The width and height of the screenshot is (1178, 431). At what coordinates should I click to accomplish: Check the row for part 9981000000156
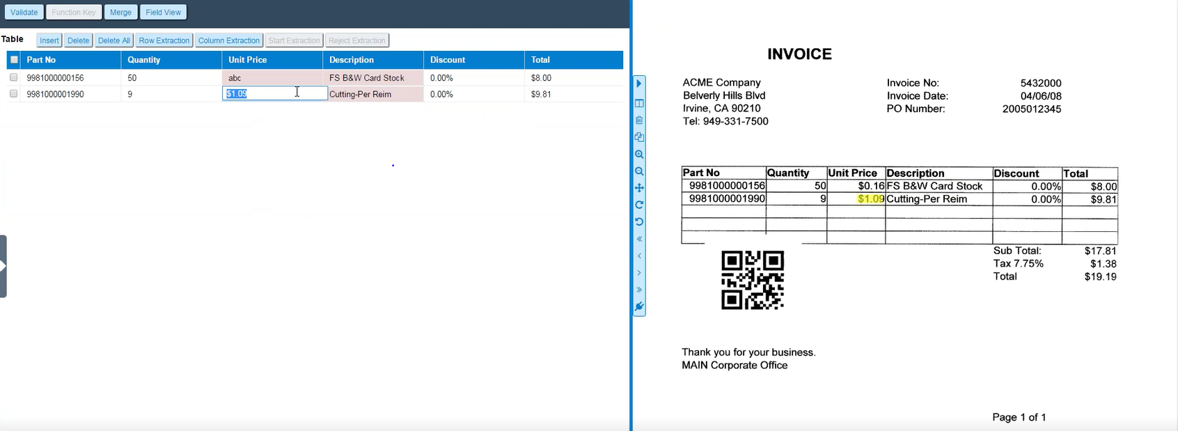(x=13, y=77)
